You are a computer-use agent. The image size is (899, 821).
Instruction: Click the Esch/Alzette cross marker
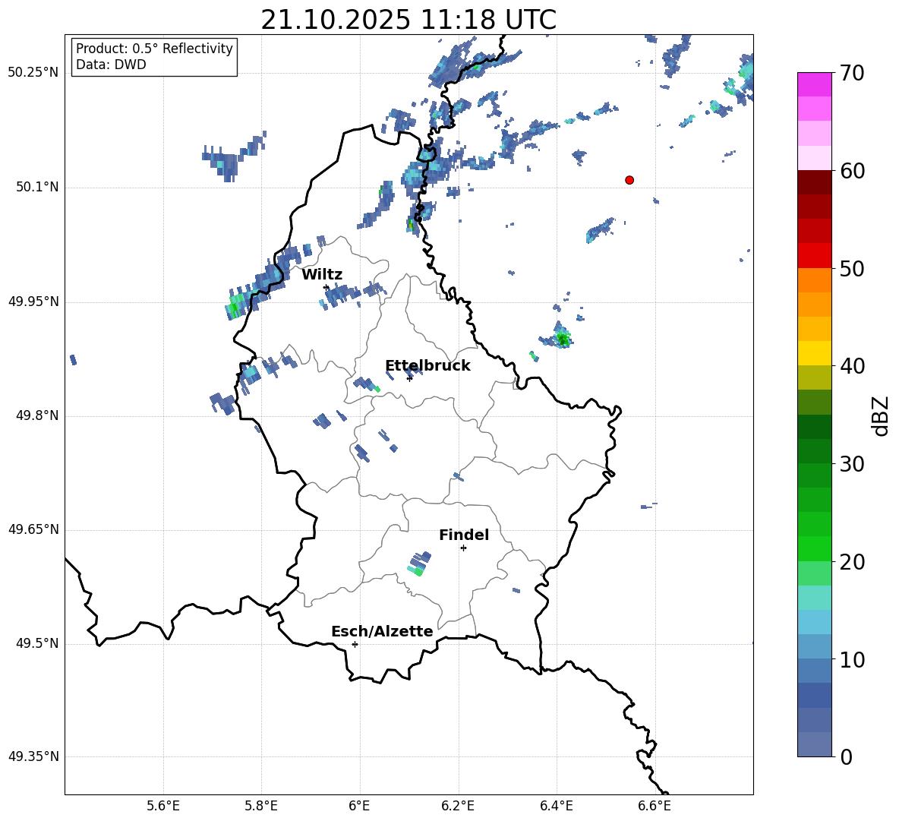[355, 644]
